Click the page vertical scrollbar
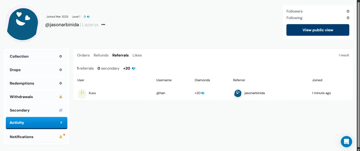Viewport: 360px width, 151px height. point(358,75)
